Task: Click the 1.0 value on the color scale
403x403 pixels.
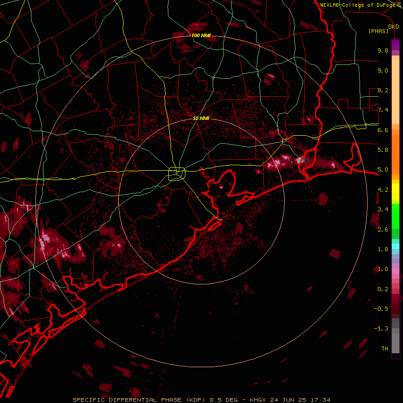Action: (x=383, y=270)
